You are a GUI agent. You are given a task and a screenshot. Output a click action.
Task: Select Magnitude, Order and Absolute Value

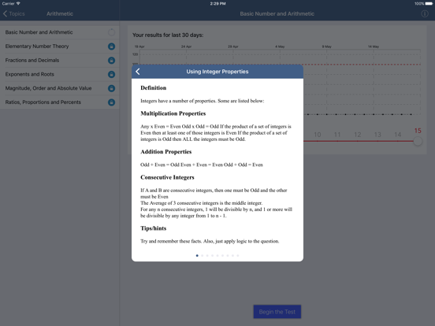(x=60, y=88)
